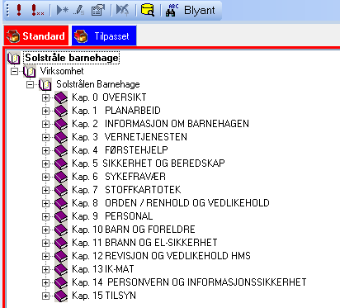This screenshot has height=308, width=340.
Task: Switch to the Standard tab
Action: pos(36,36)
